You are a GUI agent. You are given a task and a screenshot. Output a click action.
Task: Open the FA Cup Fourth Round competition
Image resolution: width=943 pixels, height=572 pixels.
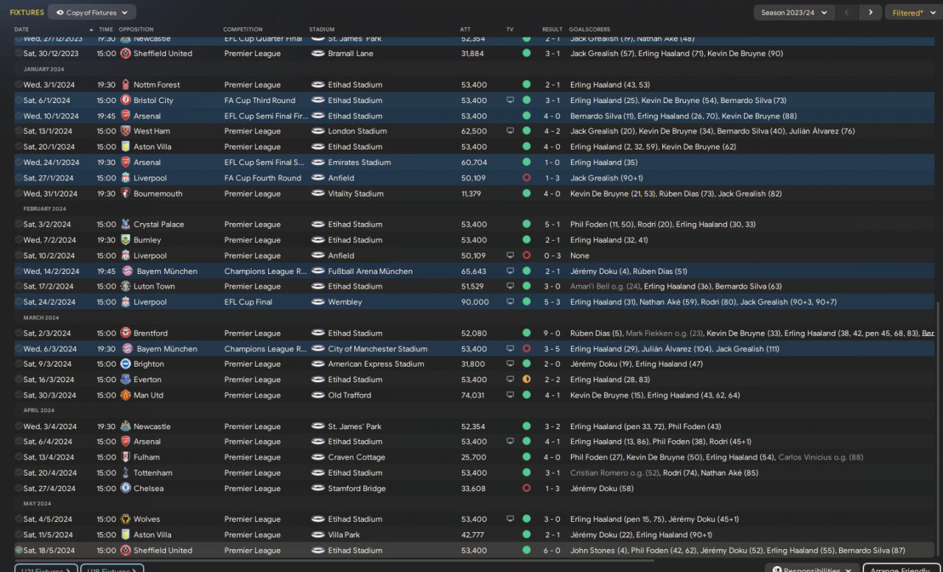point(263,178)
